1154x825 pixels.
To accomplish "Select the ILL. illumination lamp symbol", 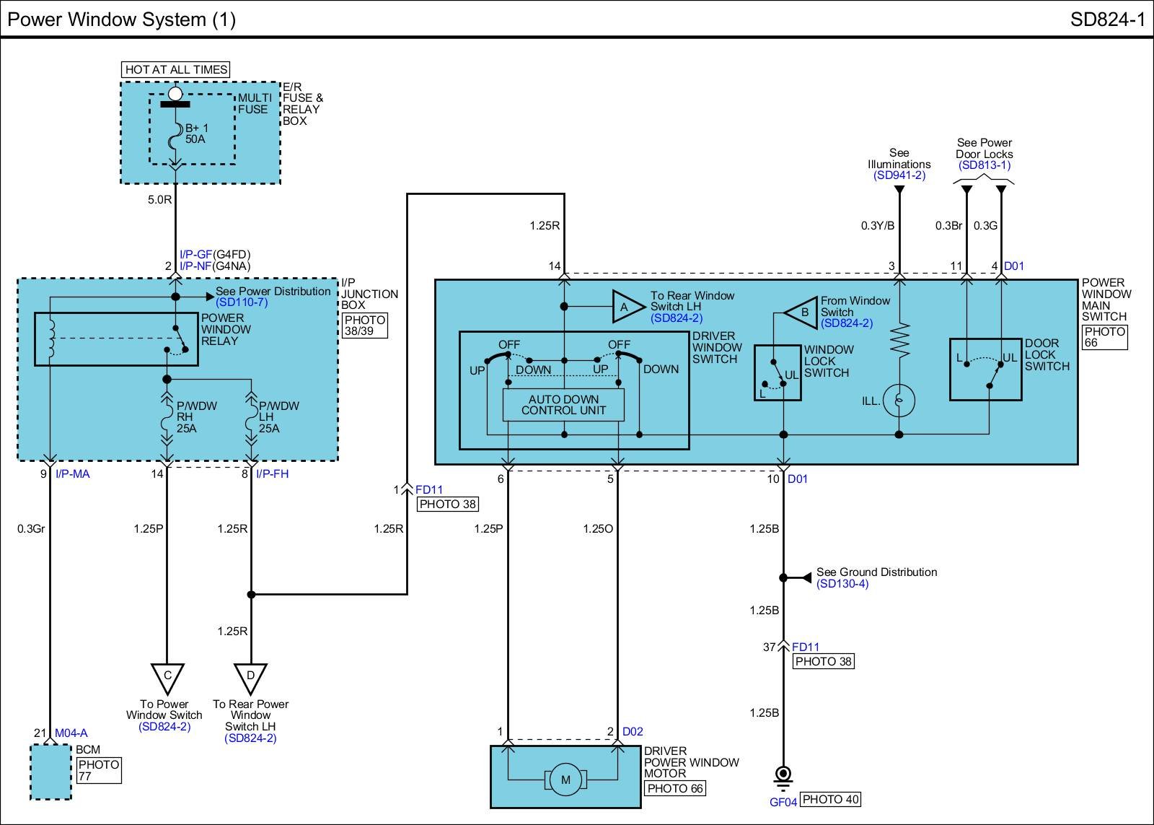I will tap(899, 400).
